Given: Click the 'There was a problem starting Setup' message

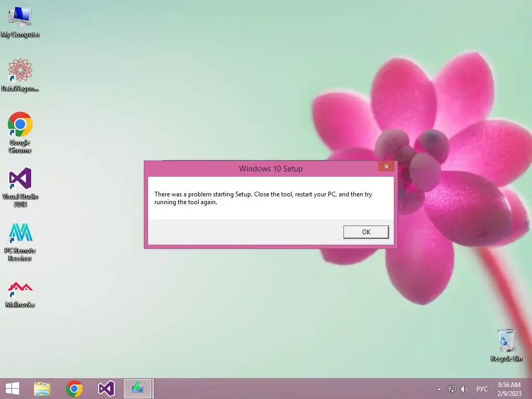Looking at the screenshot, I should pyautogui.click(x=263, y=198).
